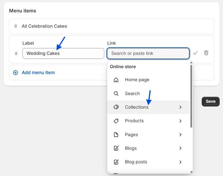Click the link dropdown scrollbar thumb
Screen dimensions: 223x176
191,96
